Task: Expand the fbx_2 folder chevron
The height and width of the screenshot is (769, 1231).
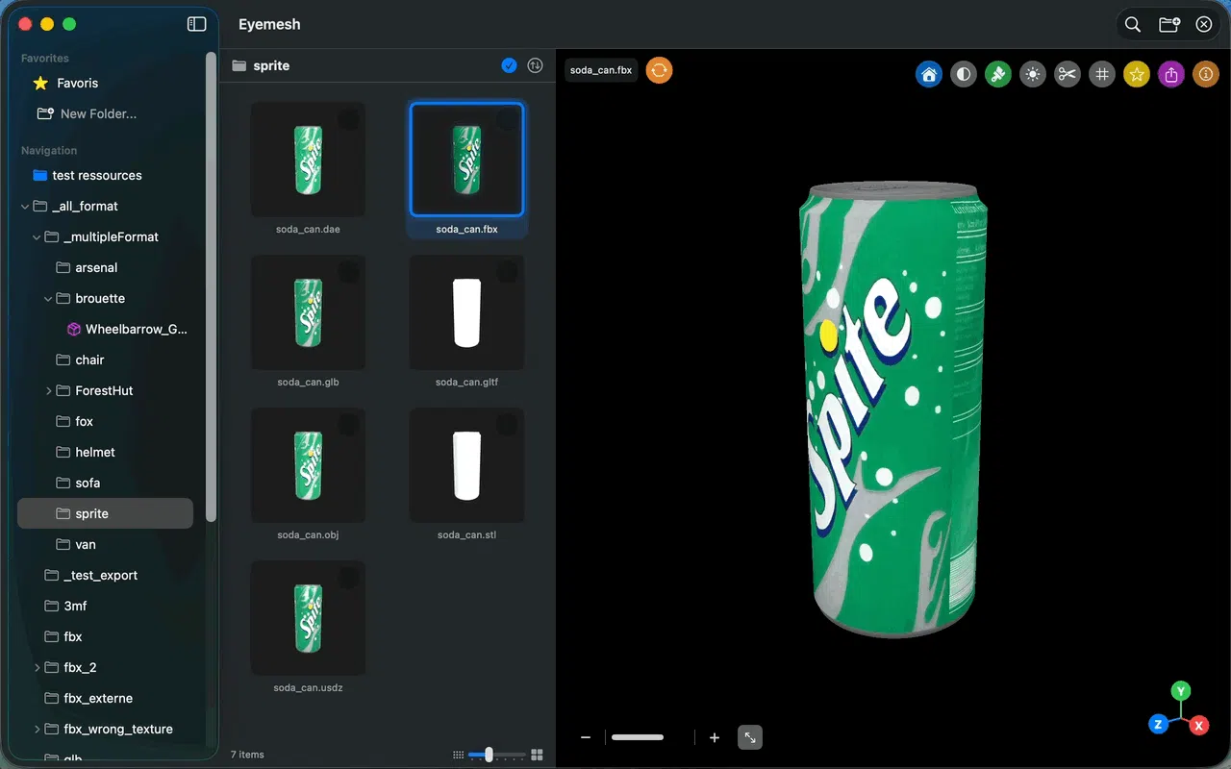Action: (37, 667)
